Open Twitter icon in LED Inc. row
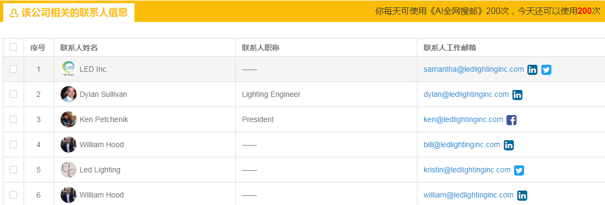The image size is (605, 205). click(x=547, y=70)
